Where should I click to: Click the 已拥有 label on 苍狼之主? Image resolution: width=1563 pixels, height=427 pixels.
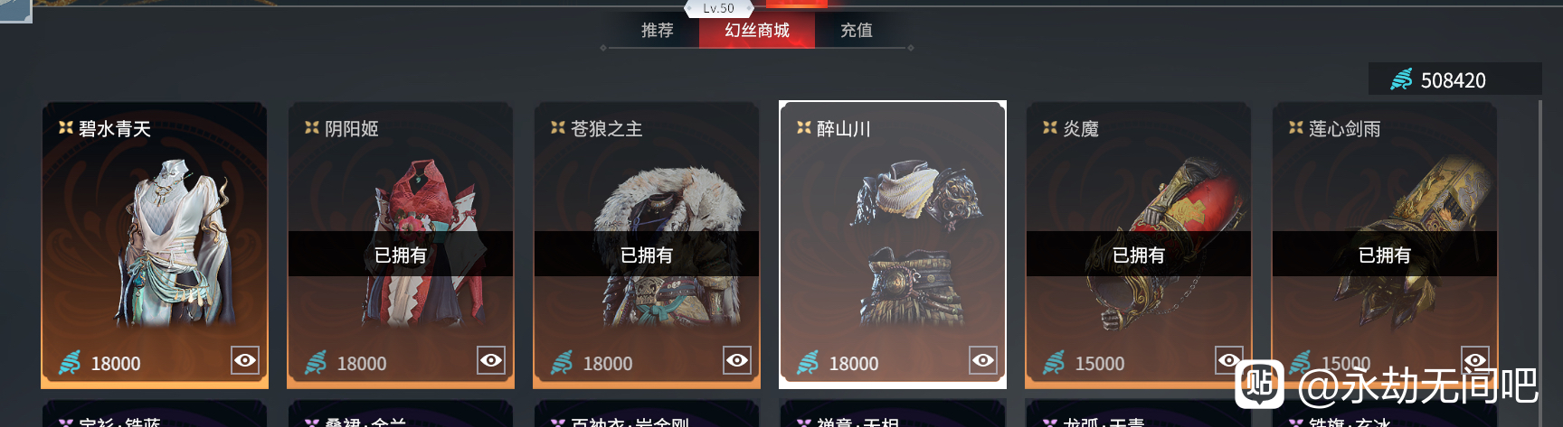click(x=647, y=255)
